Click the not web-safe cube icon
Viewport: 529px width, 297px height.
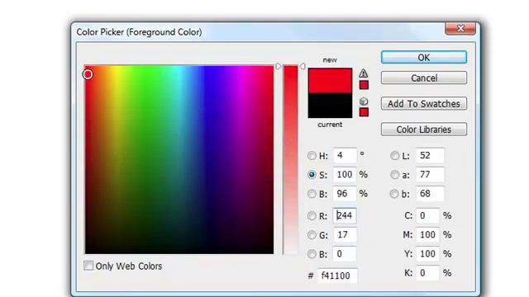(364, 101)
